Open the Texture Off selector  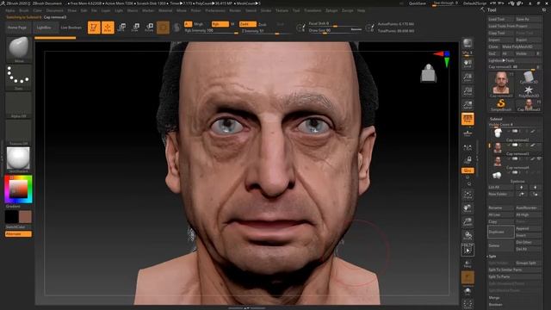tap(19, 132)
